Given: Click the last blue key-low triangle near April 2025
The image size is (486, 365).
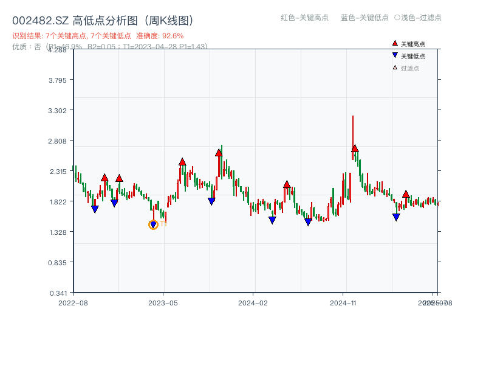Looking at the screenshot, I should (396, 217).
